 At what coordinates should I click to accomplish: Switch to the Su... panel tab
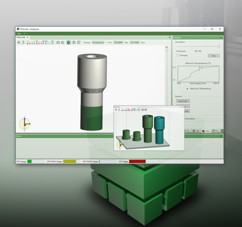click(x=188, y=131)
